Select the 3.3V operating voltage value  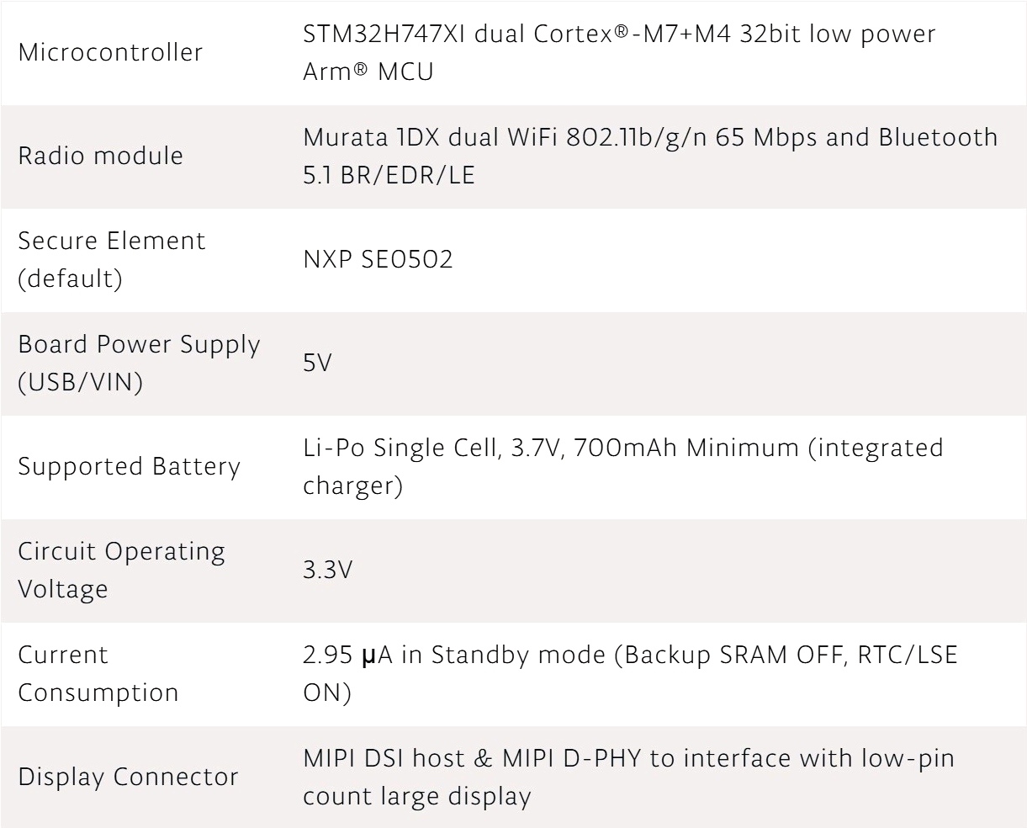[327, 571]
